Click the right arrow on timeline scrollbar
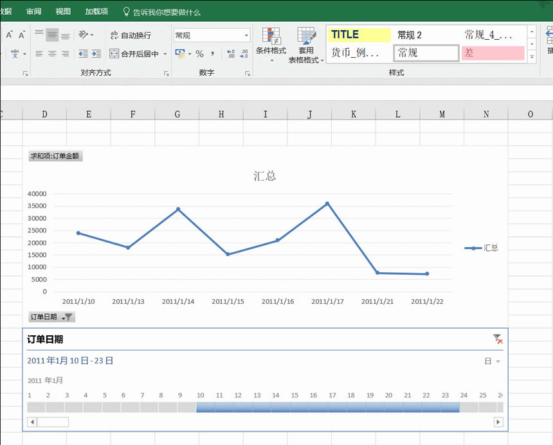This screenshot has height=445, width=553. (x=499, y=422)
